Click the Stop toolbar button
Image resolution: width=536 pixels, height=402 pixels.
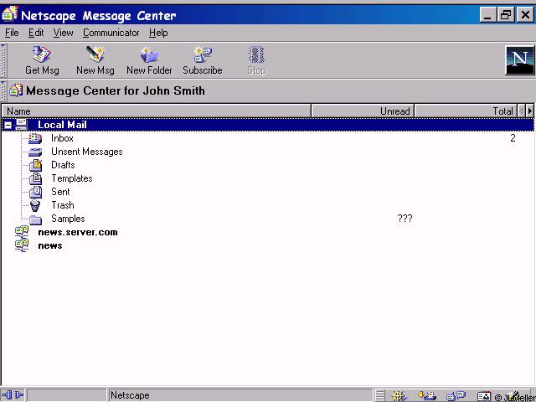pos(256,60)
